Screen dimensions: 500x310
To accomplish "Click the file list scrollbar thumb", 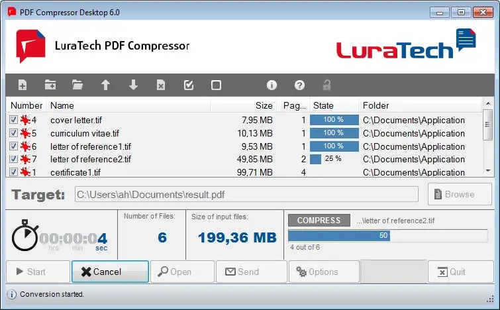I will (x=487, y=125).
